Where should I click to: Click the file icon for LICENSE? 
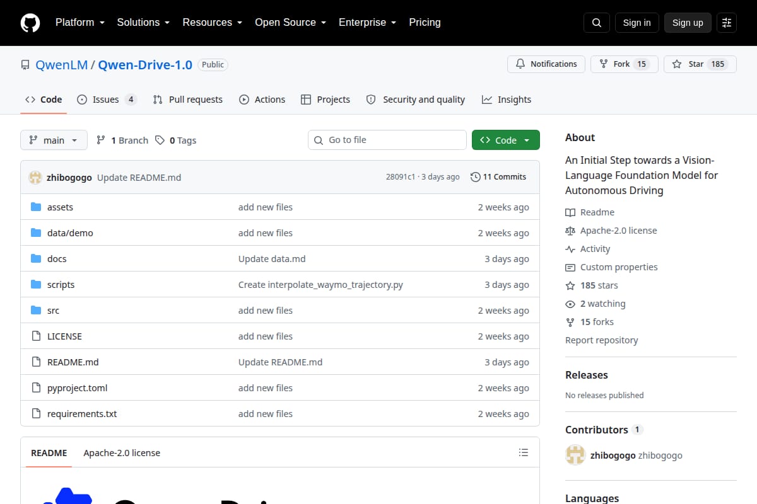coord(36,336)
